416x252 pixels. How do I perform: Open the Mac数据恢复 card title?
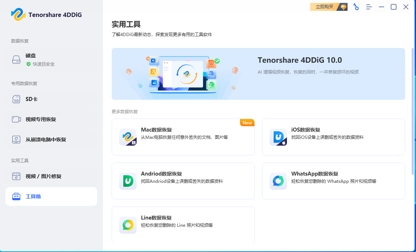[x=156, y=130]
